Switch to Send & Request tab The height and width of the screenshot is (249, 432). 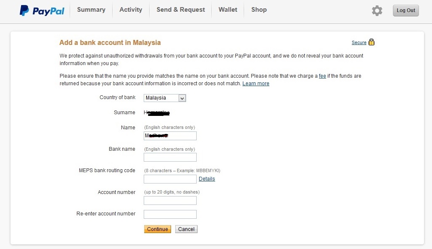pos(181,10)
